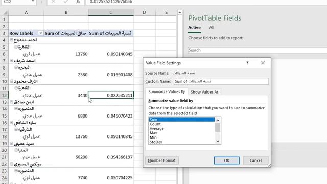The height and width of the screenshot is (184, 327).
Task: Collapse the القاهرة subgroup in row 5
Action: coord(16,47)
